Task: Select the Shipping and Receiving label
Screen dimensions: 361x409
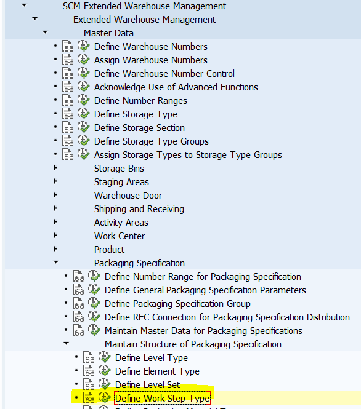Action: click(139, 209)
